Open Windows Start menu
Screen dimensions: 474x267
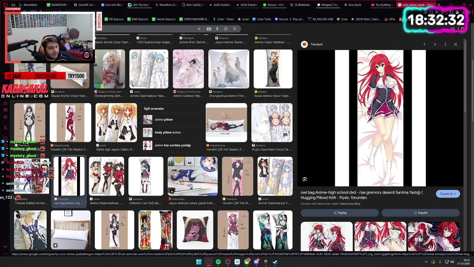point(198,262)
